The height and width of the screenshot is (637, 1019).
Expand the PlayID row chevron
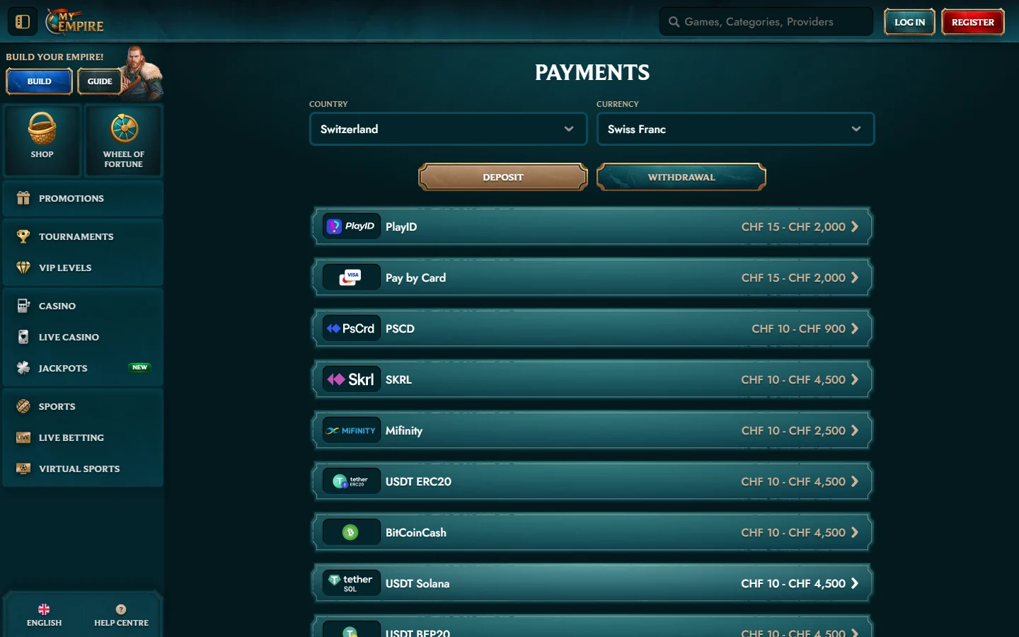pos(855,226)
